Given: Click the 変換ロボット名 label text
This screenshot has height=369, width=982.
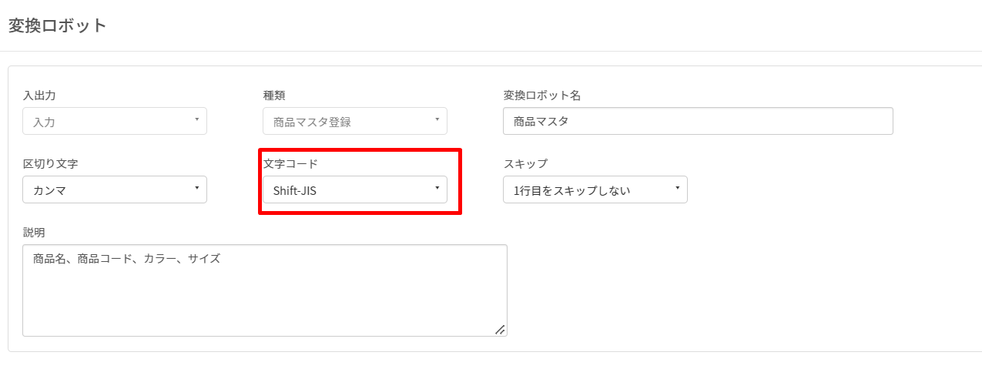Looking at the screenshot, I should click(x=542, y=96).
